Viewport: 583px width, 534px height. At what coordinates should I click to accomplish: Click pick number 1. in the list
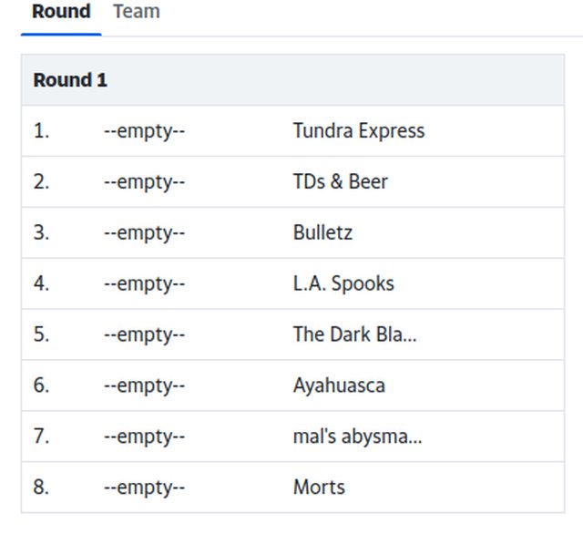(x=41, y=130)
